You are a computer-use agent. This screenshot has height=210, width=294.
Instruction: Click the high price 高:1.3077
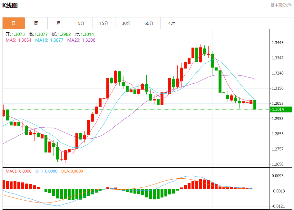(38, 34)
